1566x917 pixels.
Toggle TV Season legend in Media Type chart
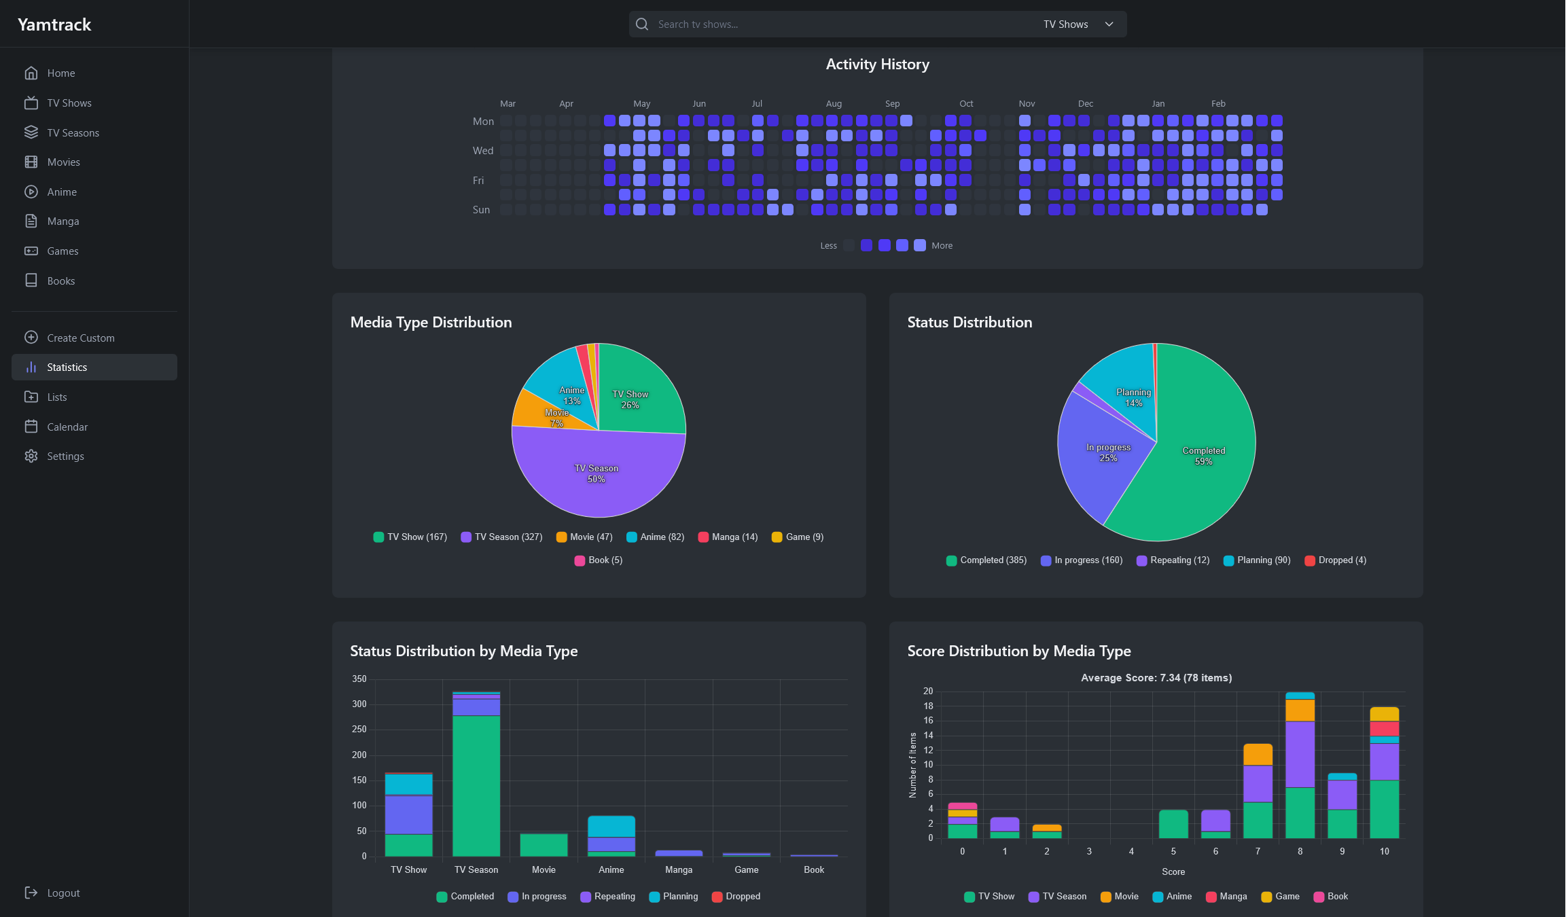[501, 537]
